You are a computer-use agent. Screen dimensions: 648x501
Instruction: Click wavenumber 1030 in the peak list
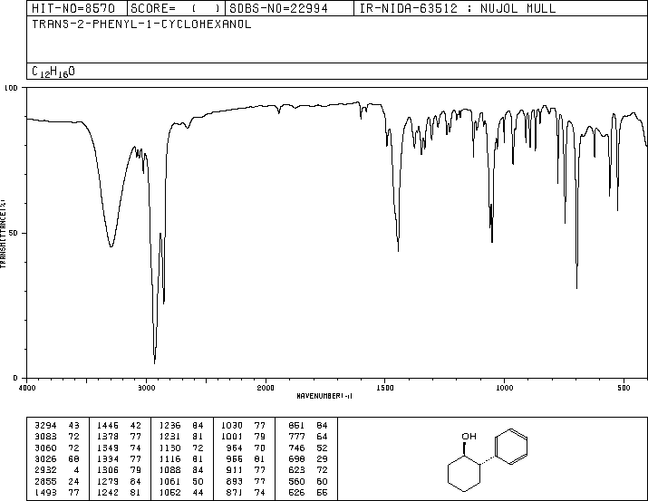(x=232, y=425)
